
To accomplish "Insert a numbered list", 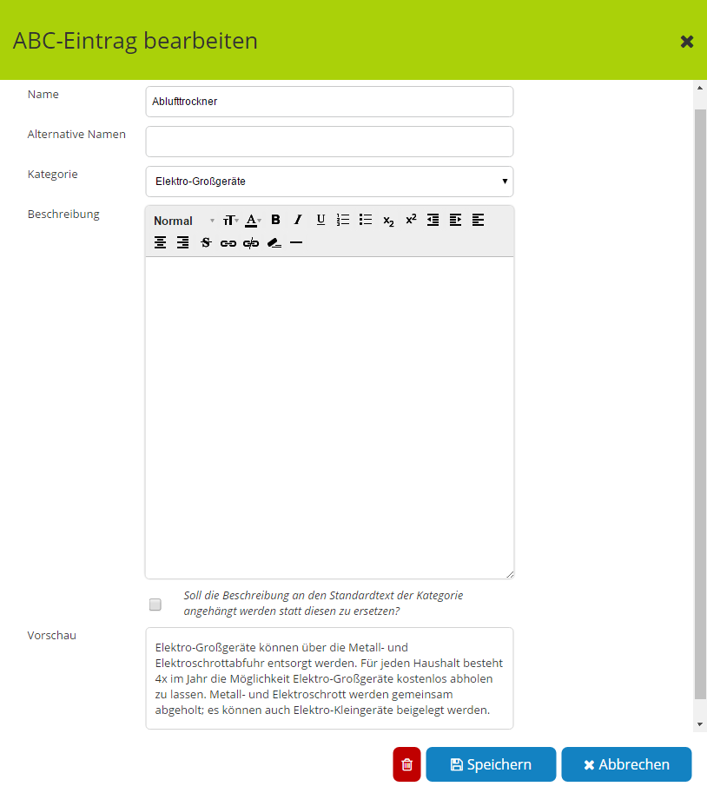I will [x=343, y=220].
